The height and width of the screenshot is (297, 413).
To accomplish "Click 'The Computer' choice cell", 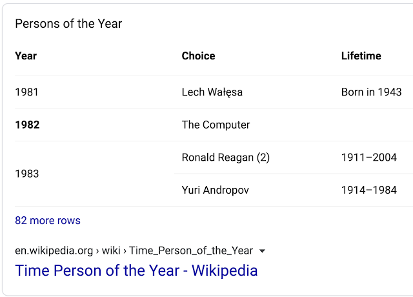I will tap(216, 125).
